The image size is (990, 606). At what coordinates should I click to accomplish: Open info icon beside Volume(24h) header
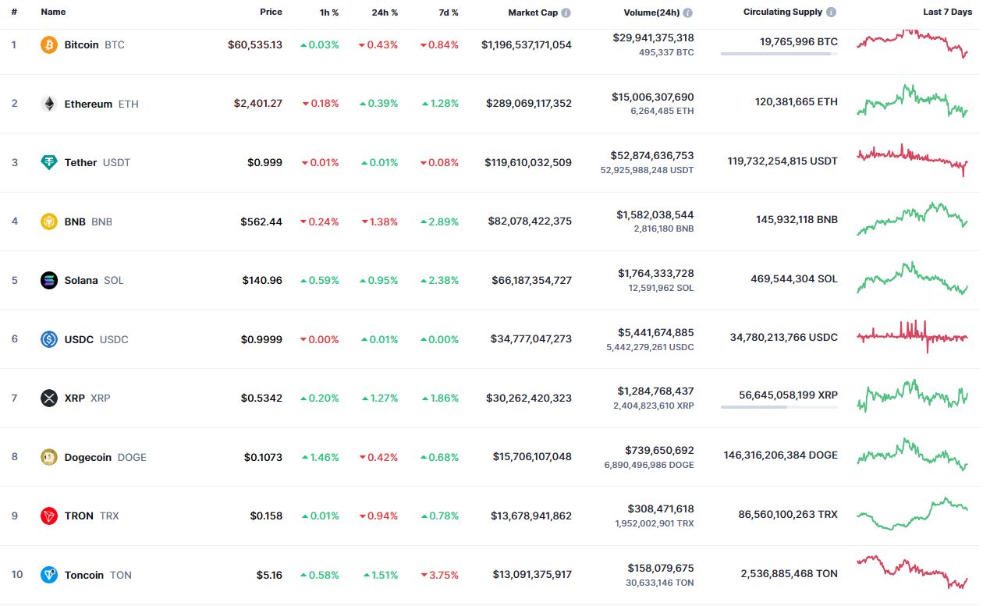click(x=688, y=12)
